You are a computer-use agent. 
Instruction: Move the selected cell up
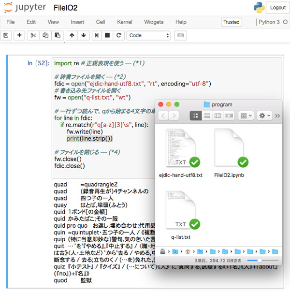click(72, 35)
